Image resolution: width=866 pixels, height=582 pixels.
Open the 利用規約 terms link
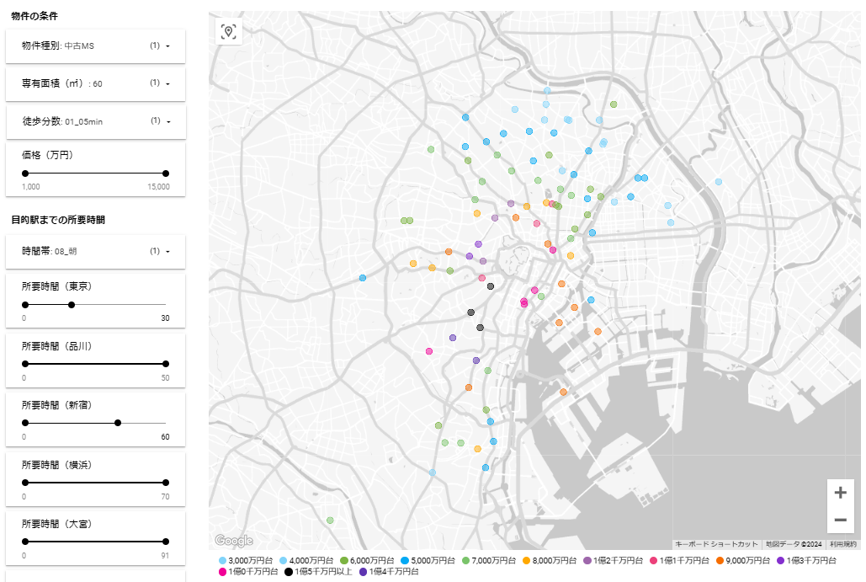(x=842, y=544)
